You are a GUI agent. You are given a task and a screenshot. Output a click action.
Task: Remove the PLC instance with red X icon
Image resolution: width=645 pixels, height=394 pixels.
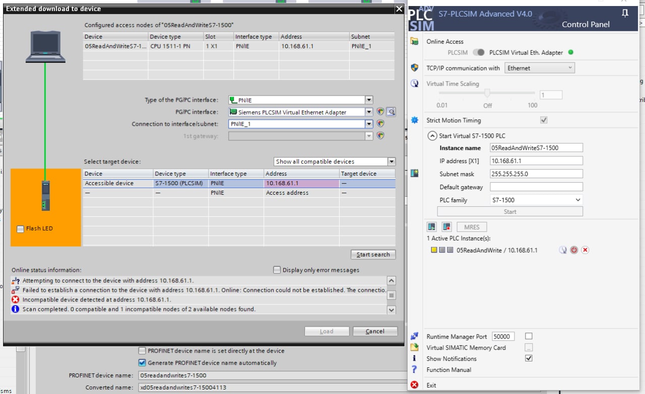click(x=585, y=250)
